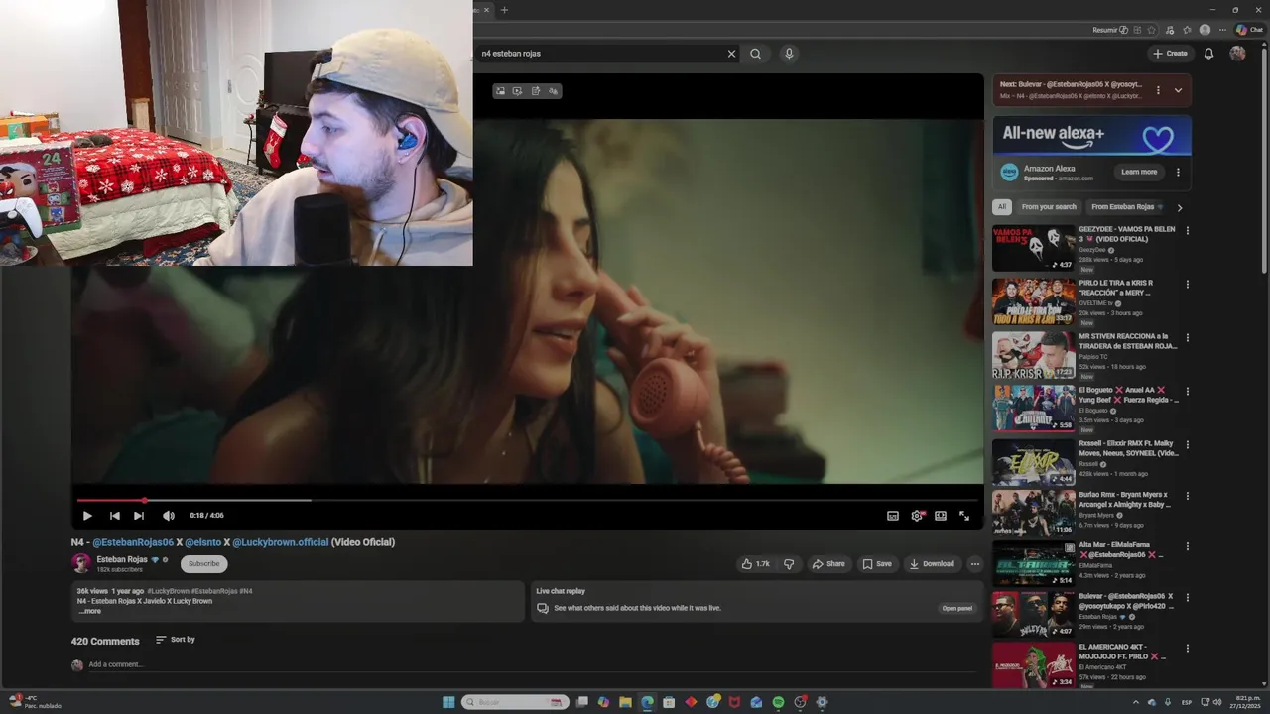Toggle subtitles/closed captions on the player
The height and width of the screenshot is (714, 1270).
coord(893,516)
